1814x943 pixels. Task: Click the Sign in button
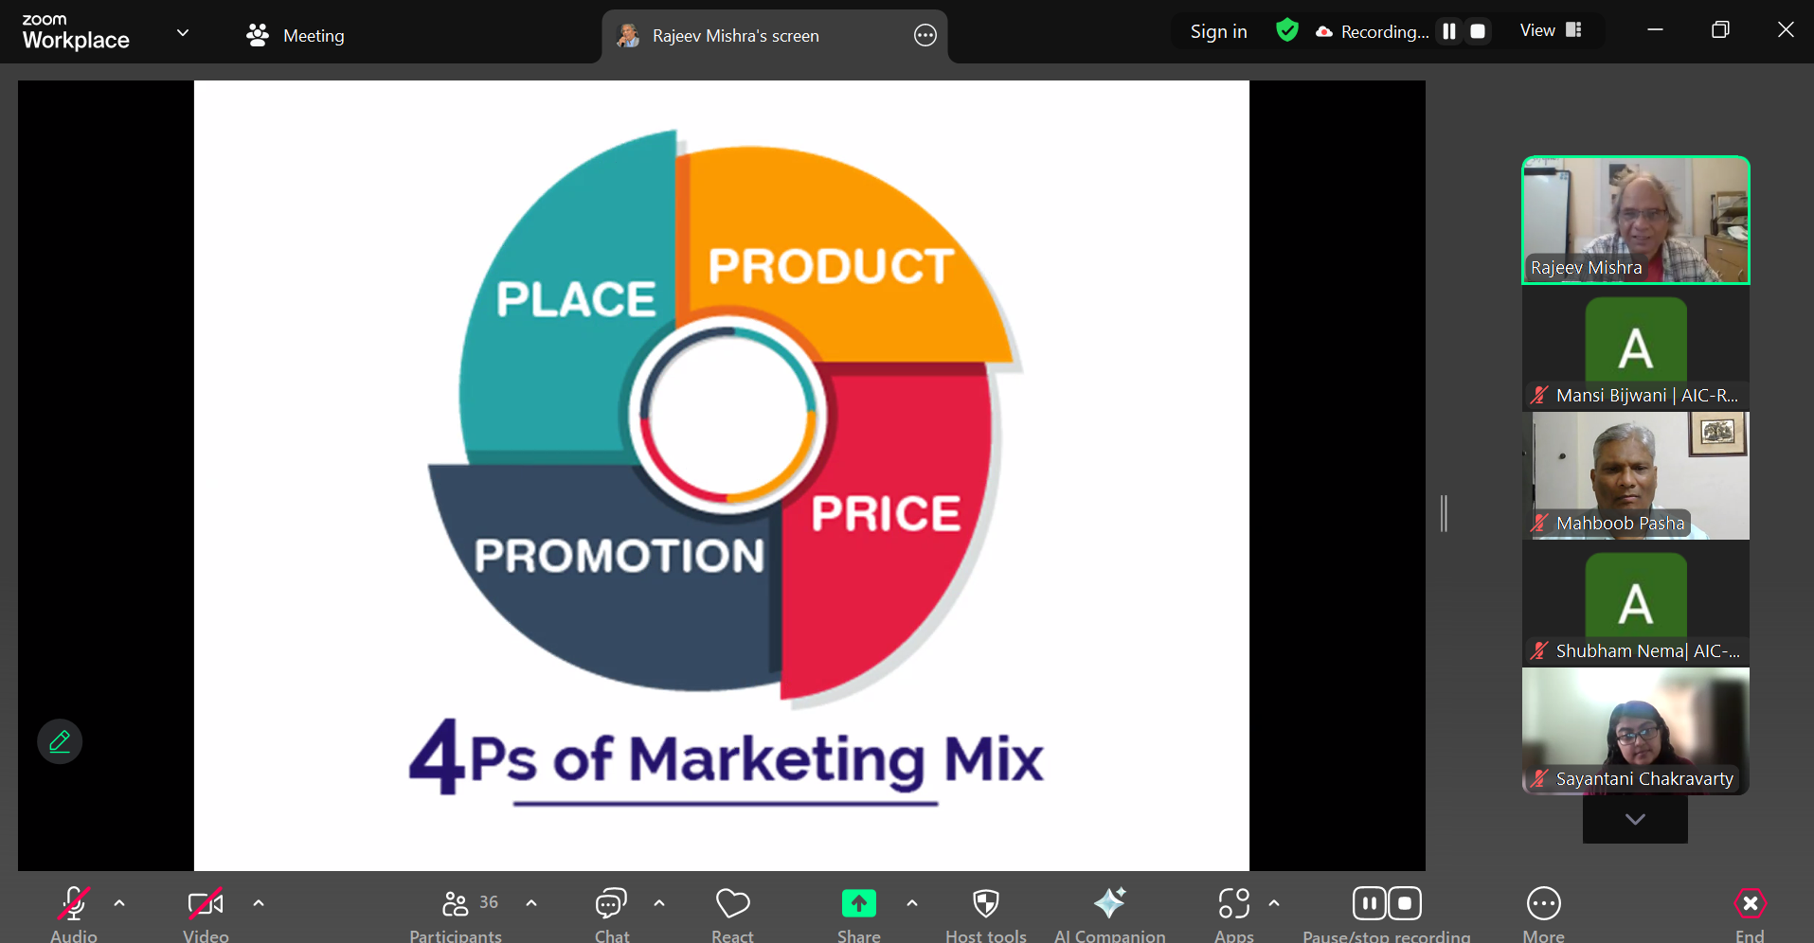1218,32
